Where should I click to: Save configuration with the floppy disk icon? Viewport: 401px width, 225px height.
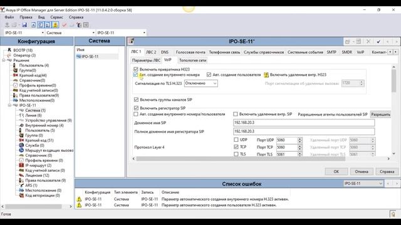24,25
